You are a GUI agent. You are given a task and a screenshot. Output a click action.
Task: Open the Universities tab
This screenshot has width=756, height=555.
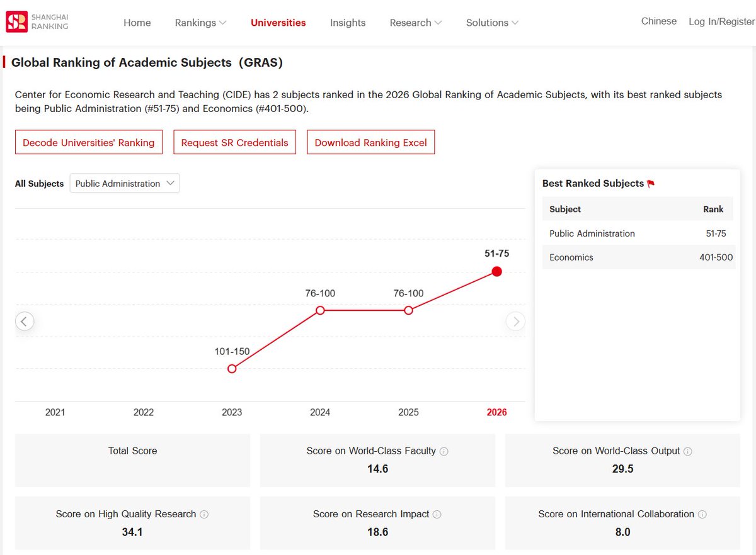278,23
